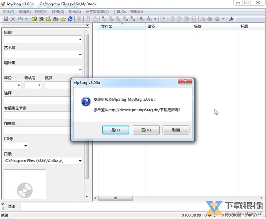Open the 动作(A) menu
266x219 pixels.
tap(74, 12)
